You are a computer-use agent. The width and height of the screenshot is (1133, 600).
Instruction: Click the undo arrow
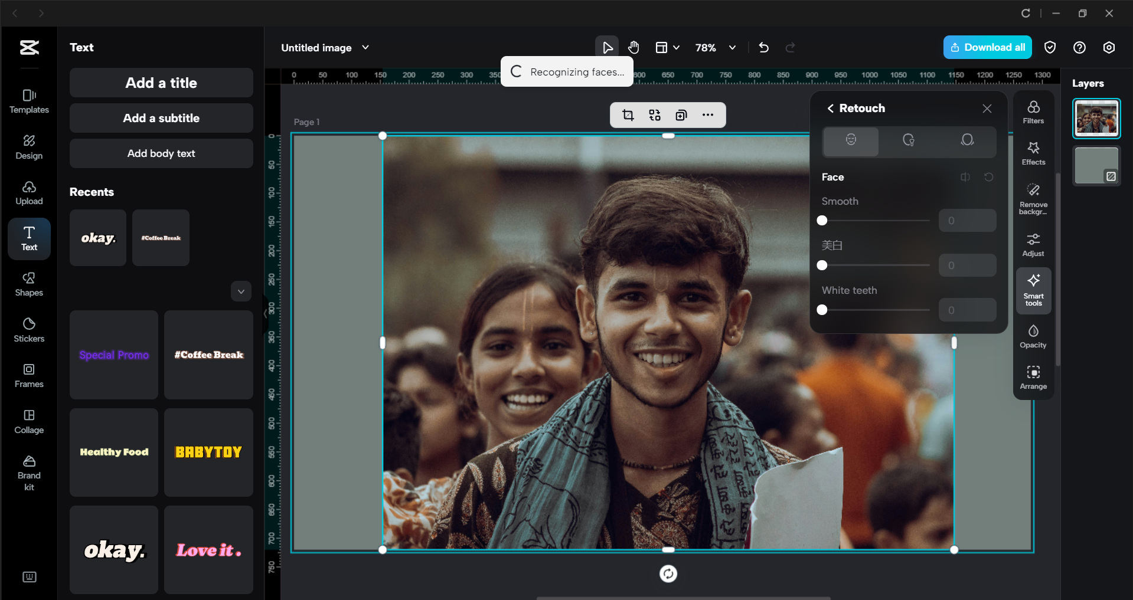[763, 47]
